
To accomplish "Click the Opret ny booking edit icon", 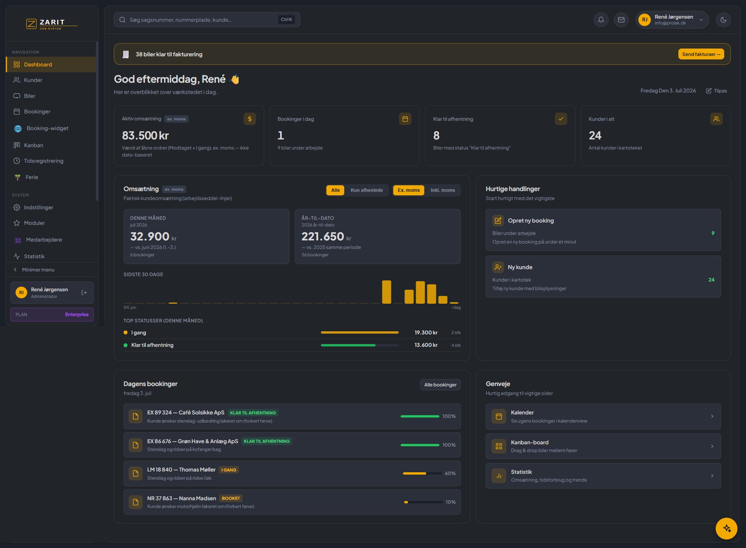I will point(498,221).
